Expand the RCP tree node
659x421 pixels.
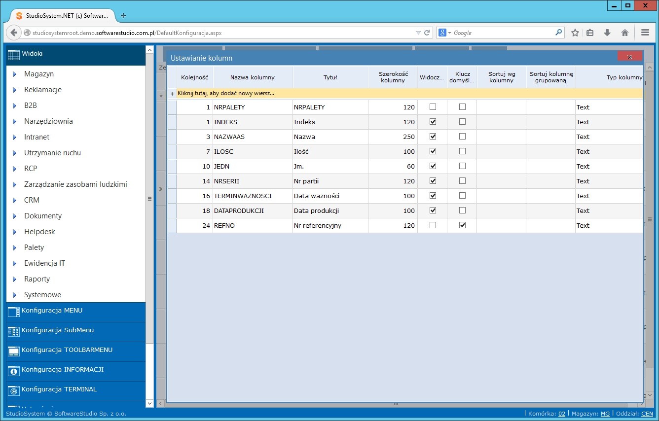[15, 169]
